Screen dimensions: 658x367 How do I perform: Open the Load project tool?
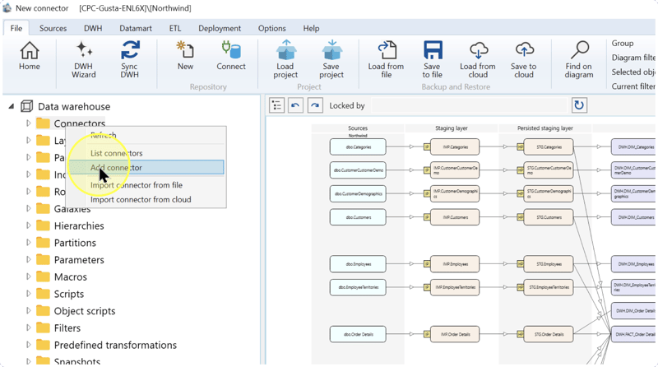285,59
